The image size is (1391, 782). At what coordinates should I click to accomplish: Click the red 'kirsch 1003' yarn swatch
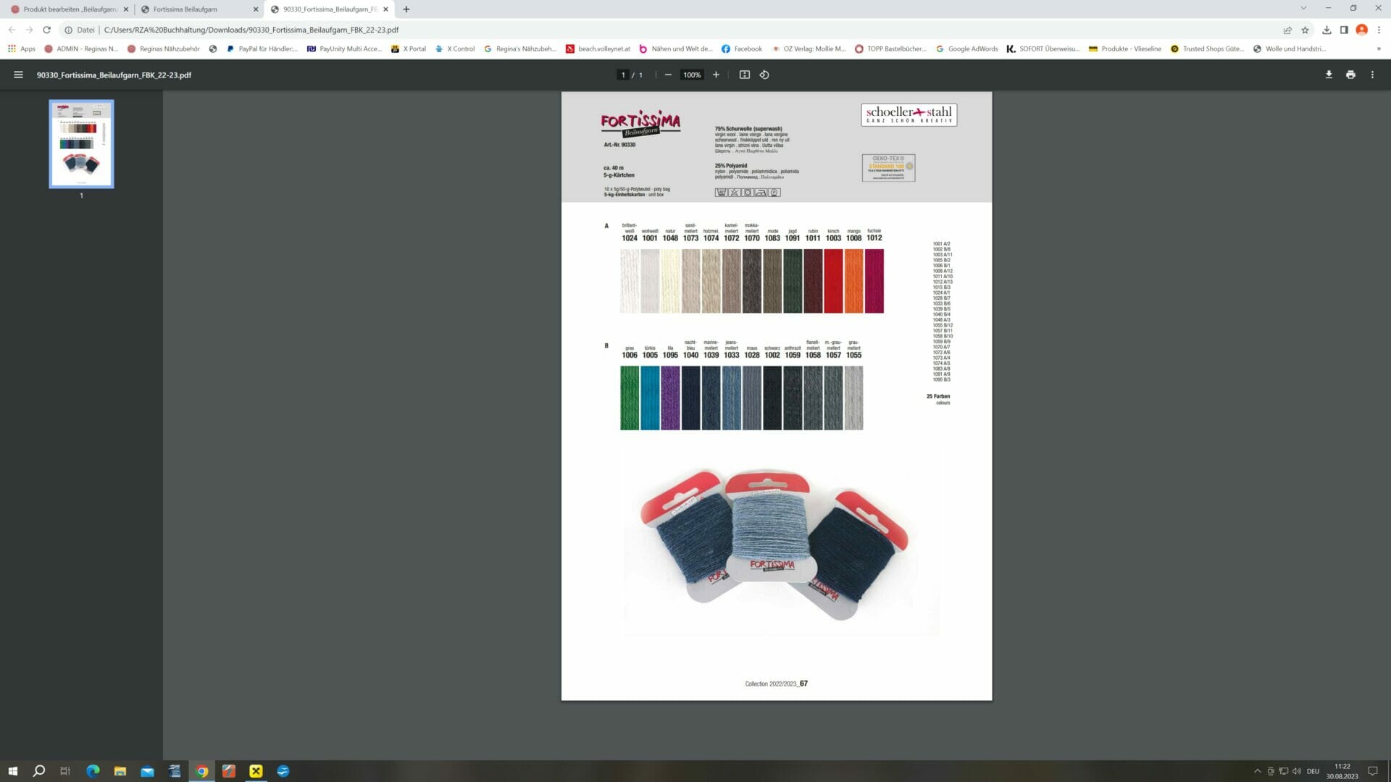[833, 281]
